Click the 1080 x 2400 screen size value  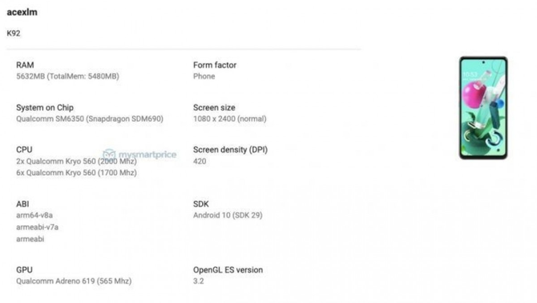coord(230,119)
